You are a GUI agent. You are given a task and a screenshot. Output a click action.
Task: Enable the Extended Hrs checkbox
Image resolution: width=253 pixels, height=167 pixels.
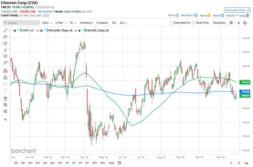(171, 23)
